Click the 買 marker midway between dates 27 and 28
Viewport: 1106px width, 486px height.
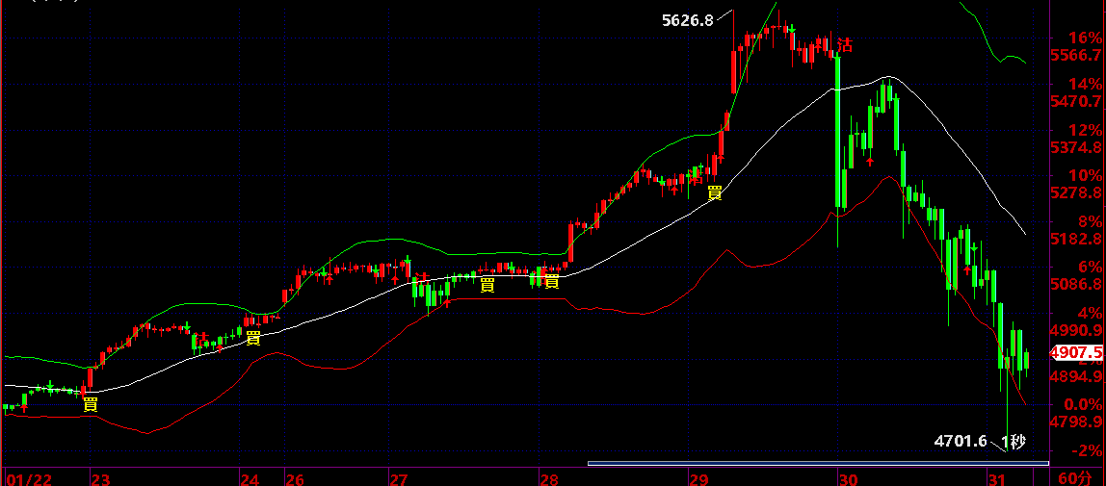pyautogui.click(x=487, y=284)
